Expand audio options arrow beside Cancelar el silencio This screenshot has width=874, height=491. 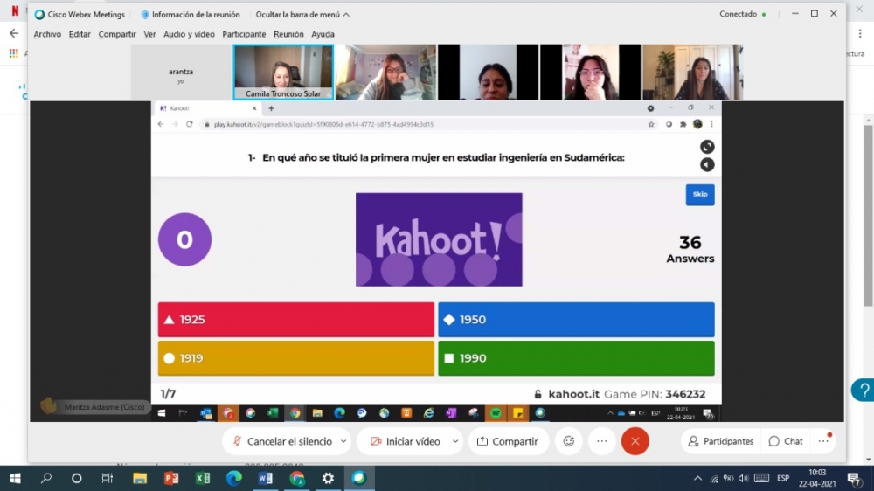(x=343, y=441)
